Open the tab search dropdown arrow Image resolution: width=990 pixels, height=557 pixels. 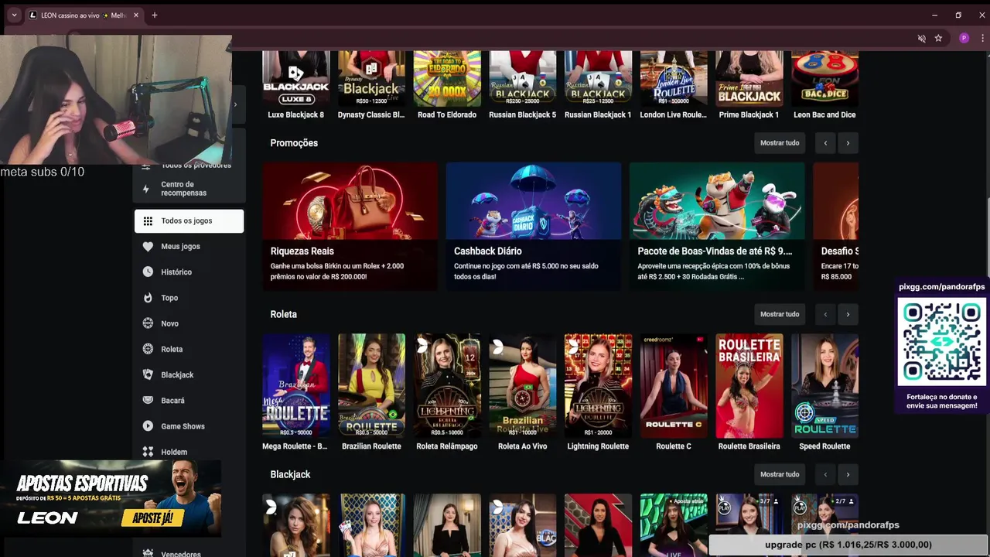14,15
